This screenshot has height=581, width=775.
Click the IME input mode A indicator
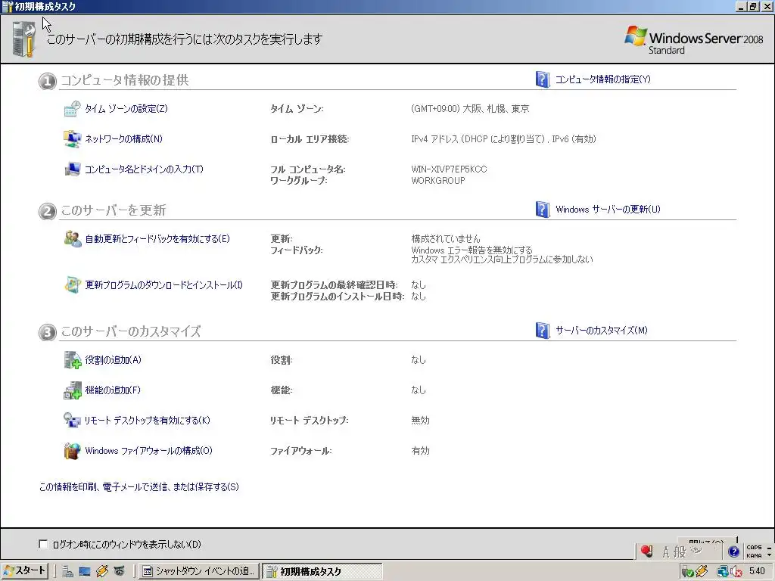coord(666,551)
